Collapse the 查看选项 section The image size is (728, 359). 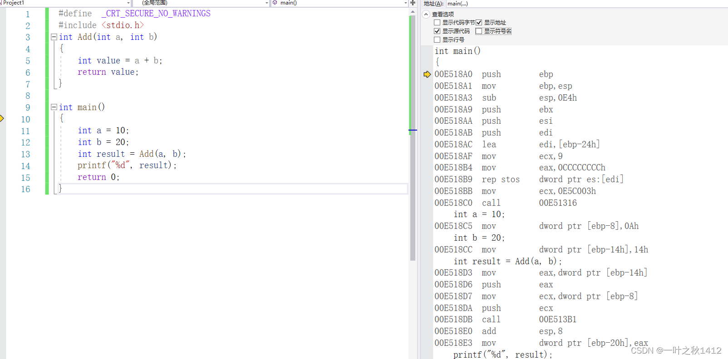pyautogui.click(x=426, y=14)
